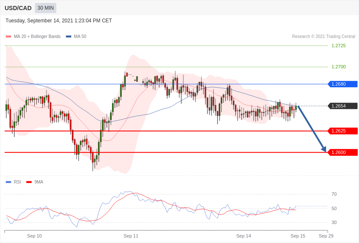Screen dimensions: 359x243
Task: Click the RSI legend swatch
Action: coord(8,182)
